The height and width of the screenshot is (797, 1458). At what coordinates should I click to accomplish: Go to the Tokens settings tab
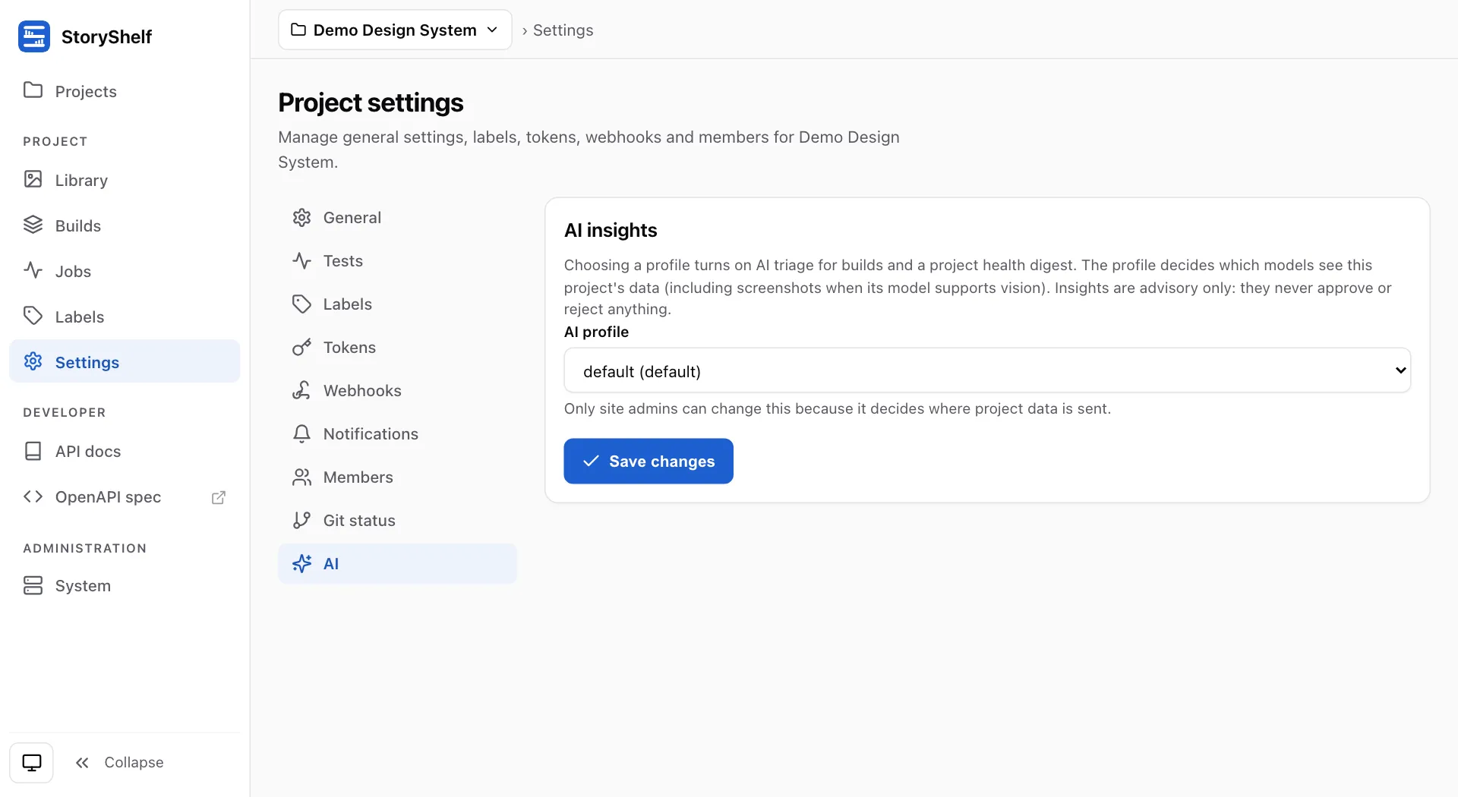[397, 348]
